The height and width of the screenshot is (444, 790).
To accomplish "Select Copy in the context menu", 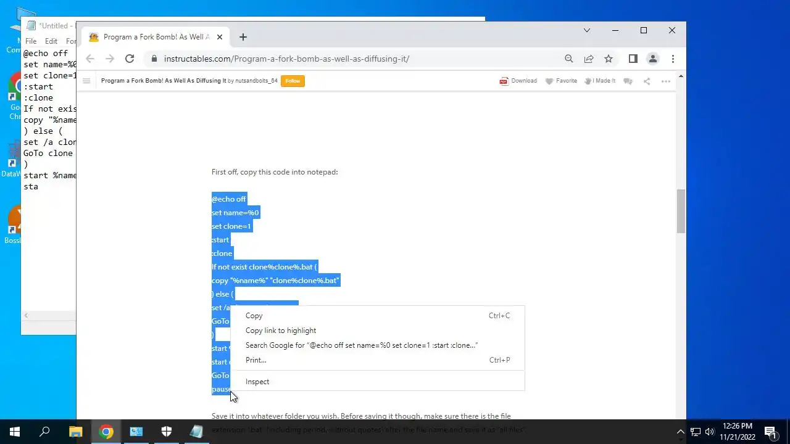I will (x=377, y=316).
